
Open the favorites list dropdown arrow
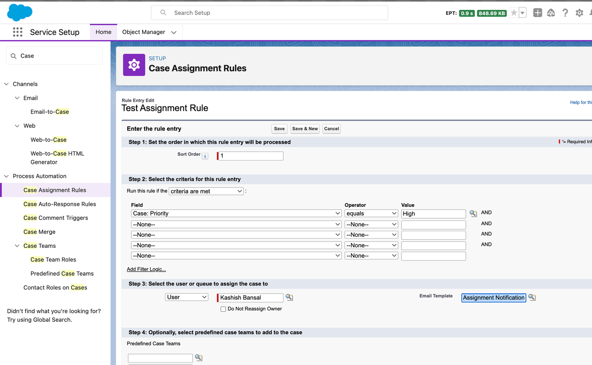click(522, 13)
